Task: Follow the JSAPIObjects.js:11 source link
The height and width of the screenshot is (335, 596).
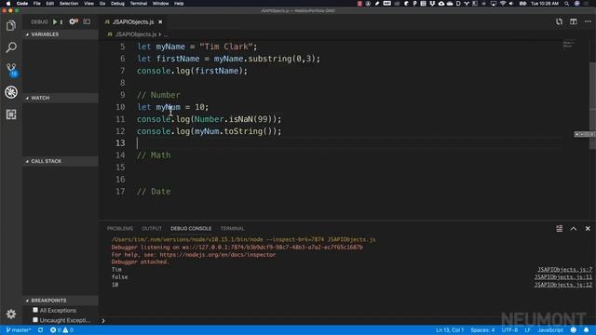Action: click(562, 277)
